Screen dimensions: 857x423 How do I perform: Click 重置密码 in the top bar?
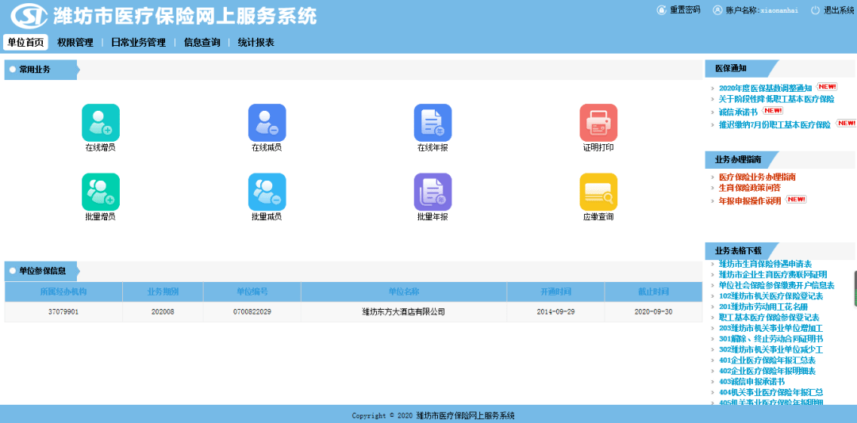[684, 10]
